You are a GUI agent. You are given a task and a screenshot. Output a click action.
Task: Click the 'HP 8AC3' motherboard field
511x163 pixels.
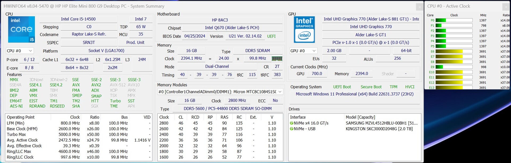220,20
